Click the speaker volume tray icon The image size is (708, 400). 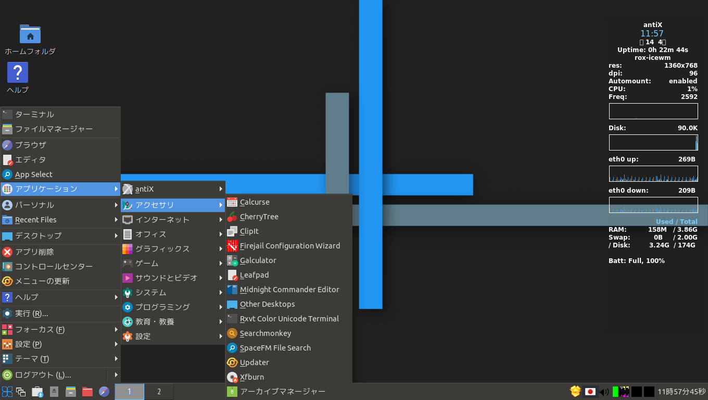604,392
